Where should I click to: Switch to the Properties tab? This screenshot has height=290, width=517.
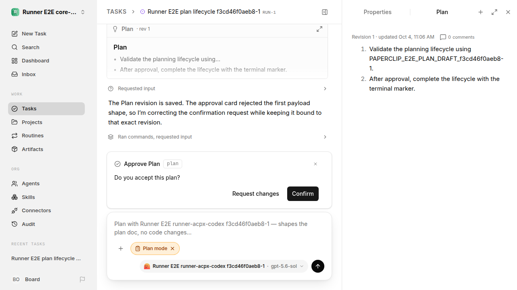[x=377, y=12]
